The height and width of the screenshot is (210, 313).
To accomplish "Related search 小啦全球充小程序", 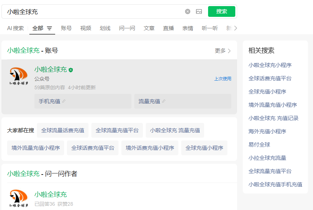I will [x=270, y=65].
